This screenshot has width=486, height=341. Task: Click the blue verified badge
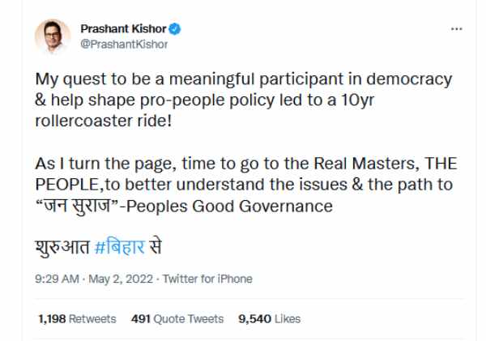tap(174, 29)
